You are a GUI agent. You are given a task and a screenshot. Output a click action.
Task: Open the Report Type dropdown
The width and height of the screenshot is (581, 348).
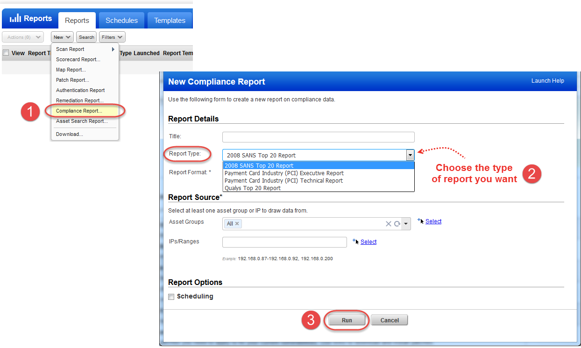click(410, 155)
